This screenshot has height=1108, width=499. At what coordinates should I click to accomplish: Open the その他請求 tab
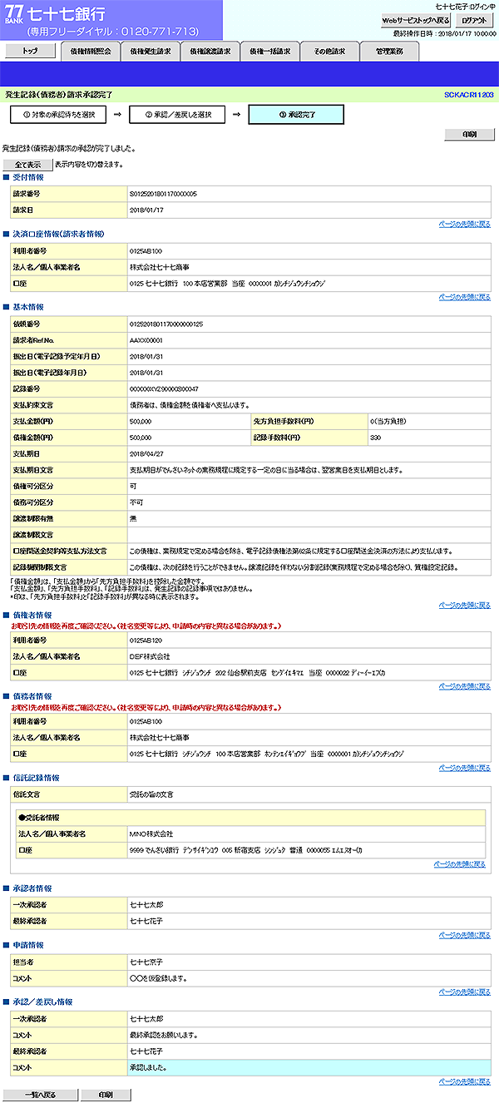pos(329,51)
